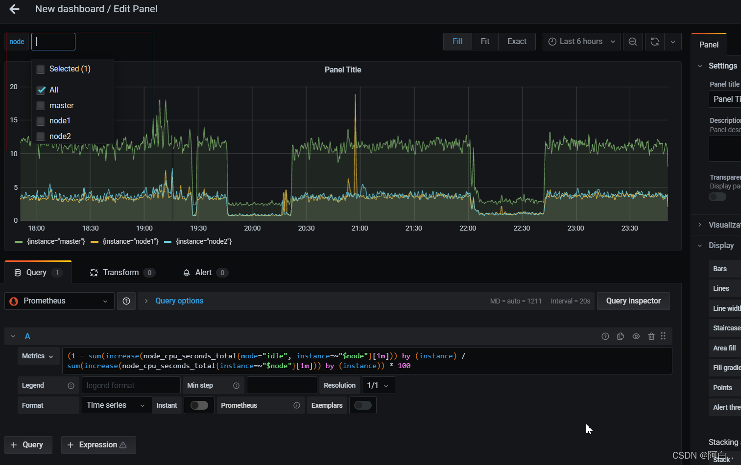Click the data source help icon
Viewport: 741px width, 465px height.
click(x=126, y=301)
